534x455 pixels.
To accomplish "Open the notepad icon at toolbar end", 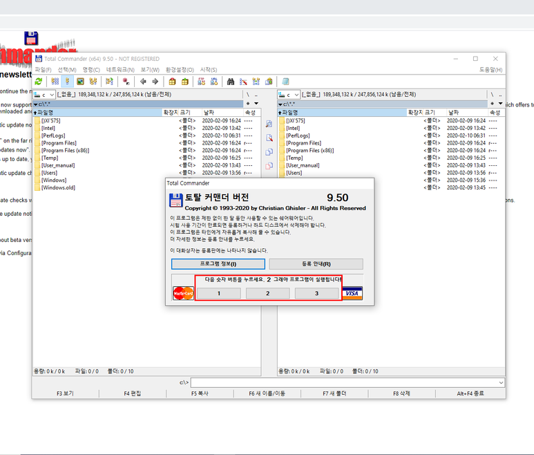I will (x=285, y=82).
